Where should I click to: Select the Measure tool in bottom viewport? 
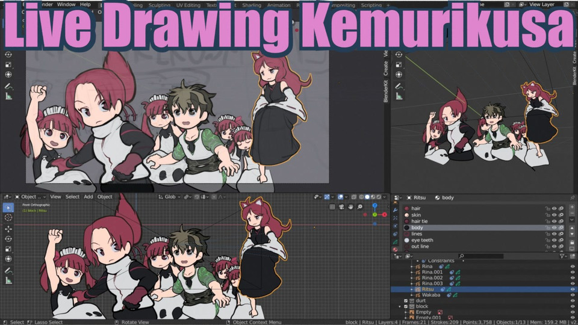tap(8, 281)
